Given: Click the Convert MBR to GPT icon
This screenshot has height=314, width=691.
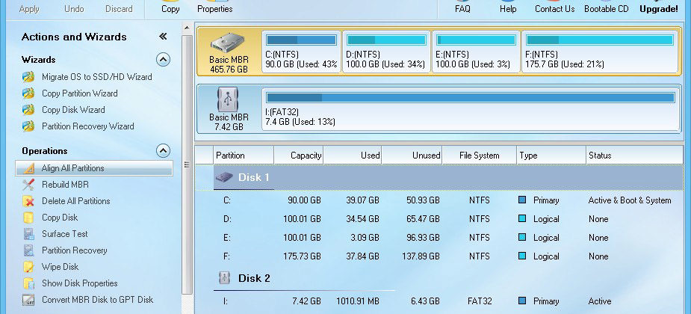Looking at the screenshot, I should pos(28,300).
